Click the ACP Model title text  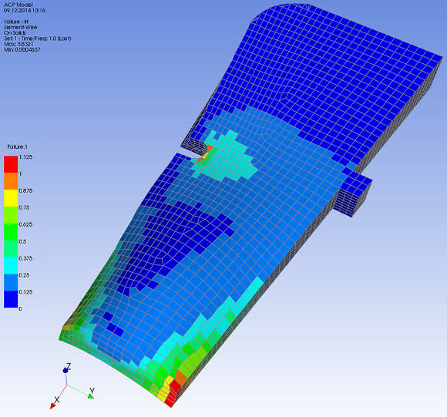[18, 5]
